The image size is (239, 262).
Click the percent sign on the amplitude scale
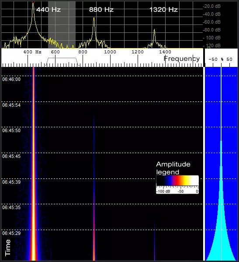coord(222,59)
